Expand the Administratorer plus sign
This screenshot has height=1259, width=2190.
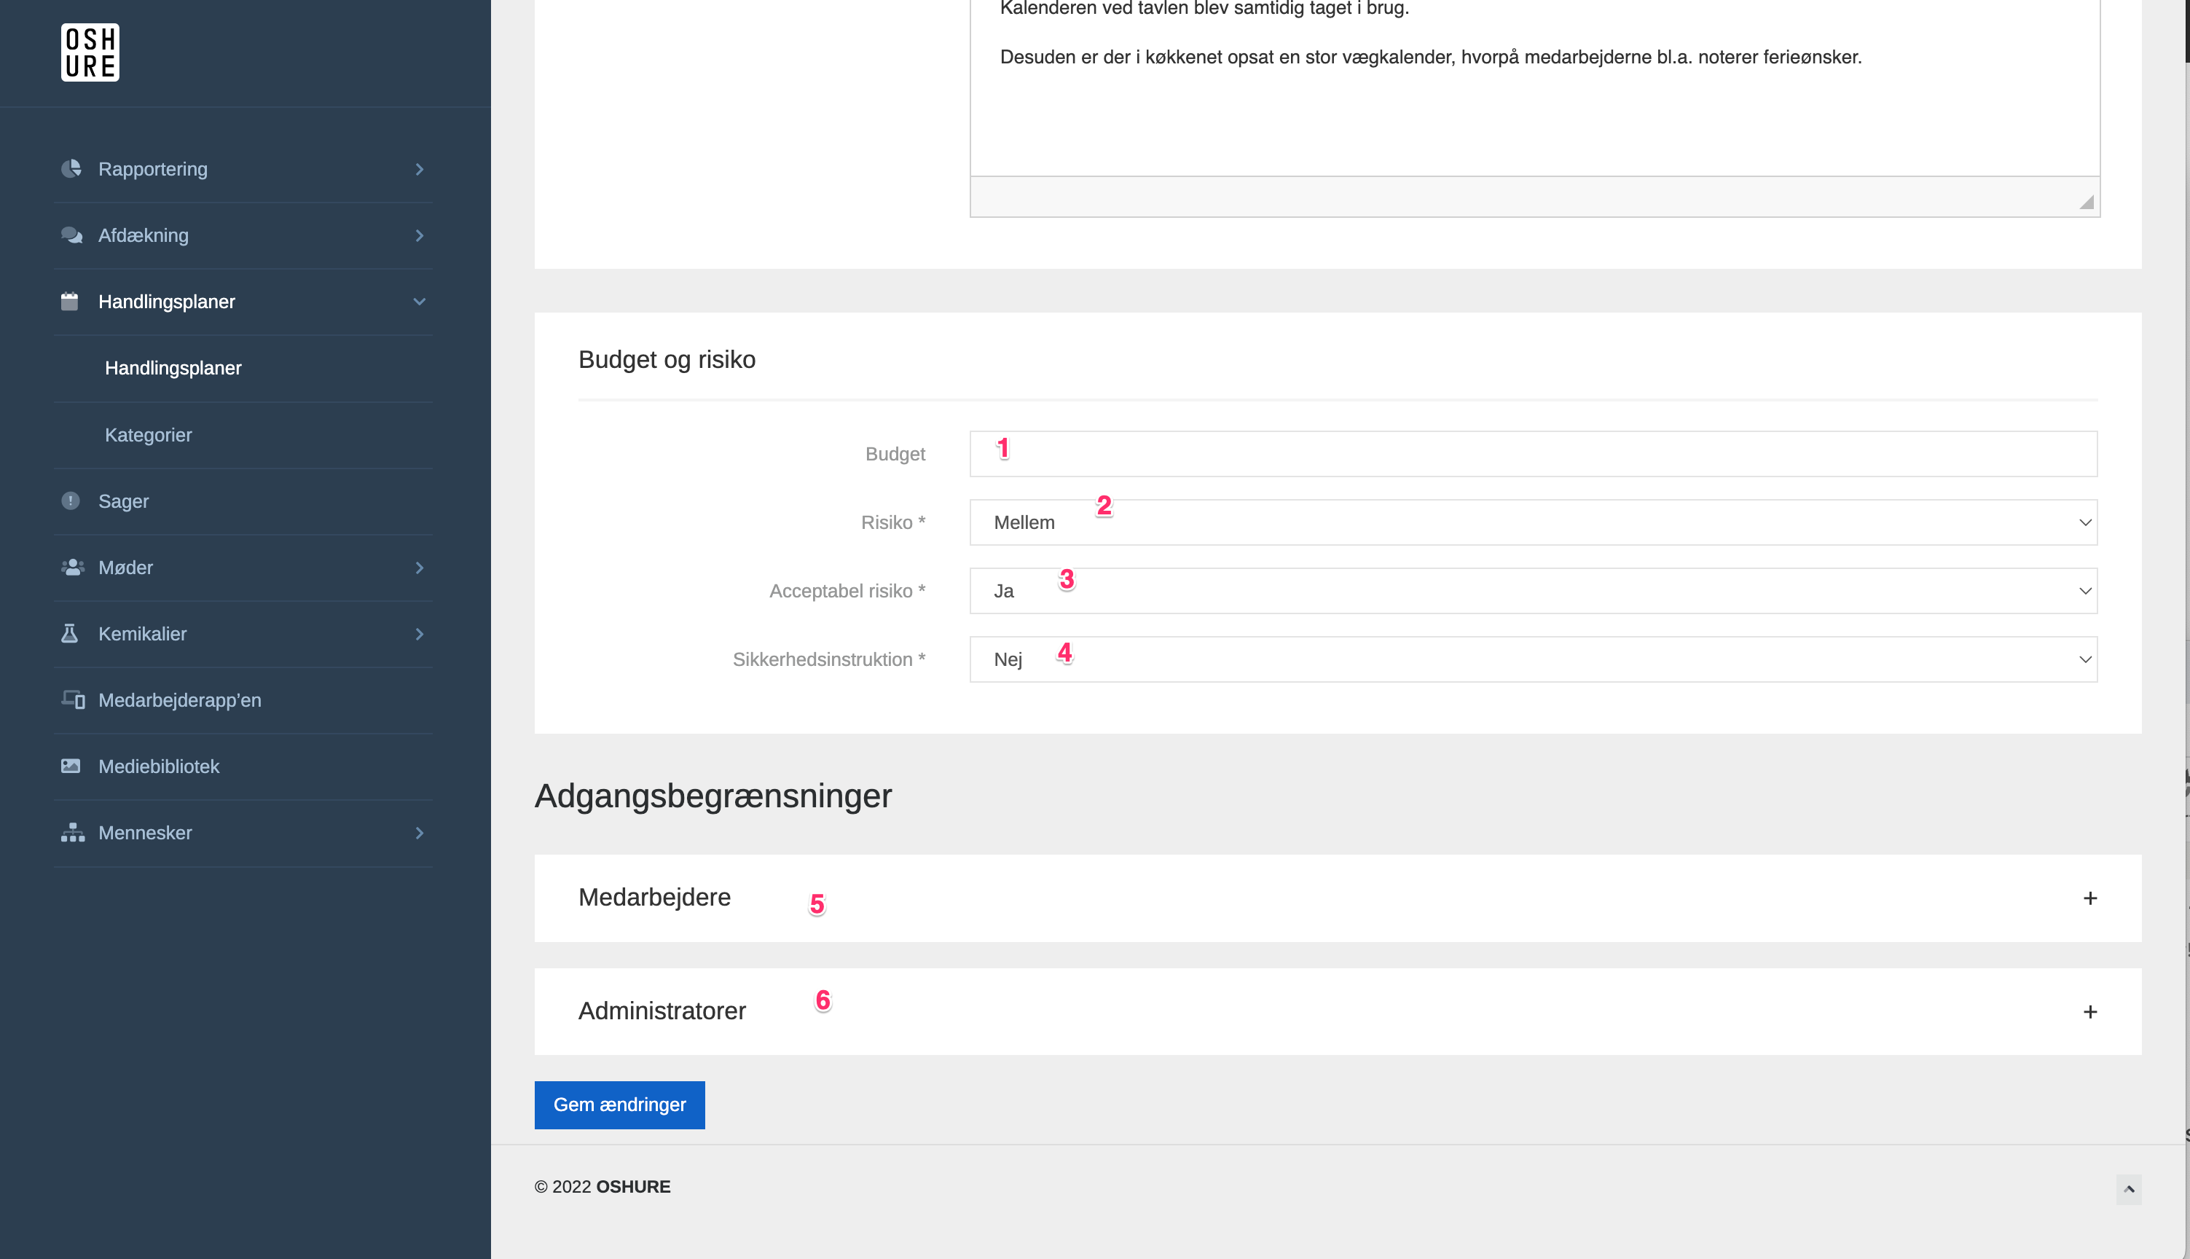pos(2089,1012)
